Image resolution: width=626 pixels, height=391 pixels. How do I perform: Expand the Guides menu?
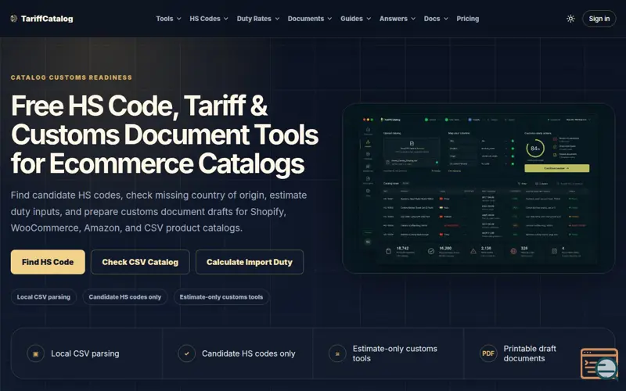(x=356, y=19)
